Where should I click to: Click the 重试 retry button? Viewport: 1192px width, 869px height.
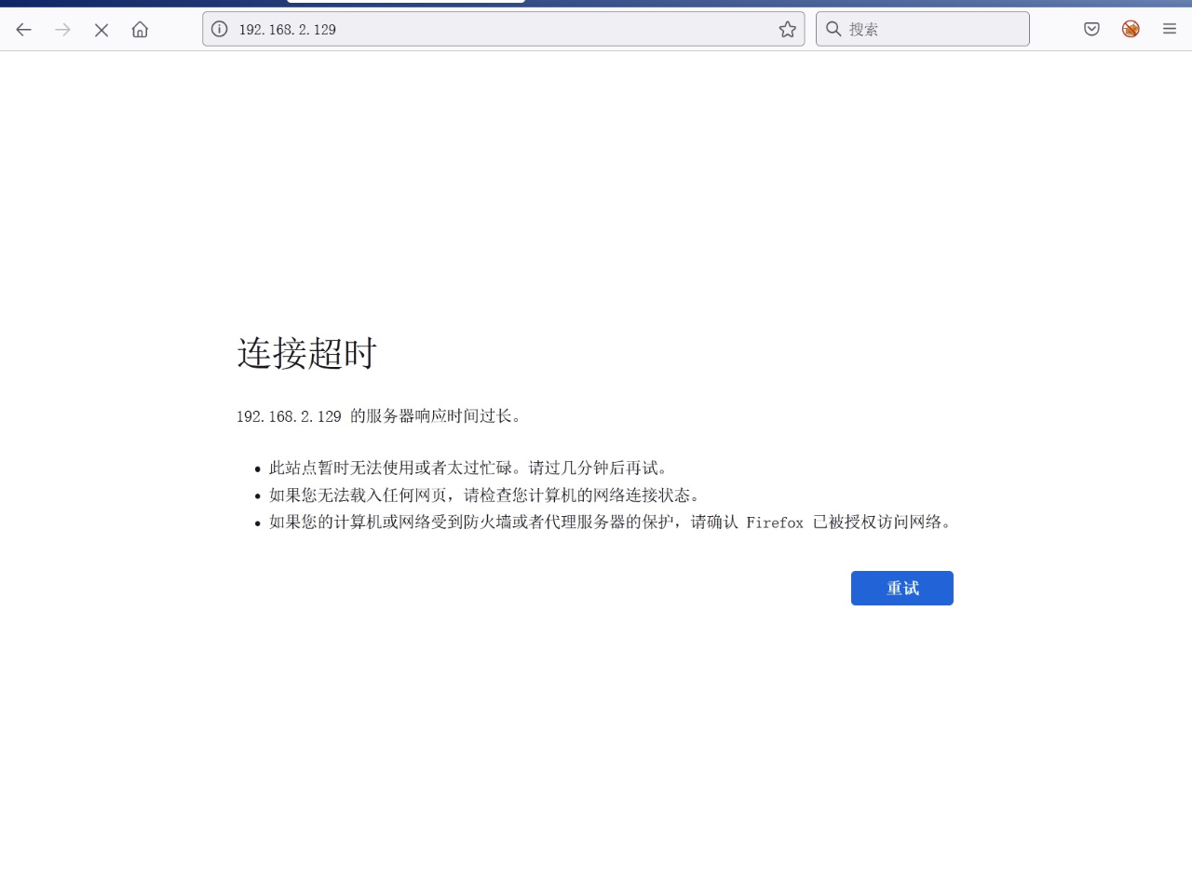pyautogui.click(x=901, y=588)
